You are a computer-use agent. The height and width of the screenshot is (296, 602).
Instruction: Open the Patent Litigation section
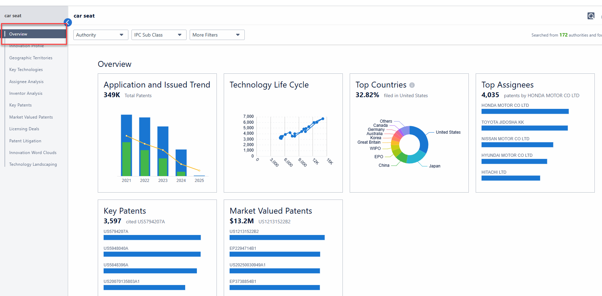pyautogui.click(x=25, y=141)
